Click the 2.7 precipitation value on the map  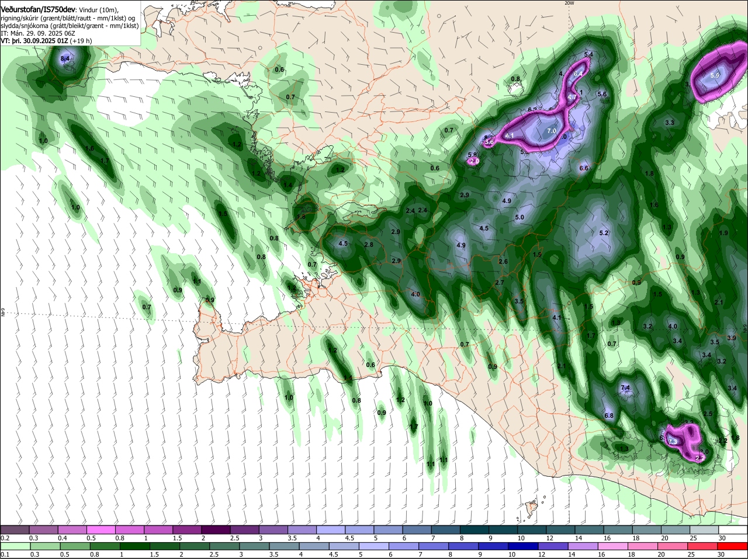click(x=500, y=282)
